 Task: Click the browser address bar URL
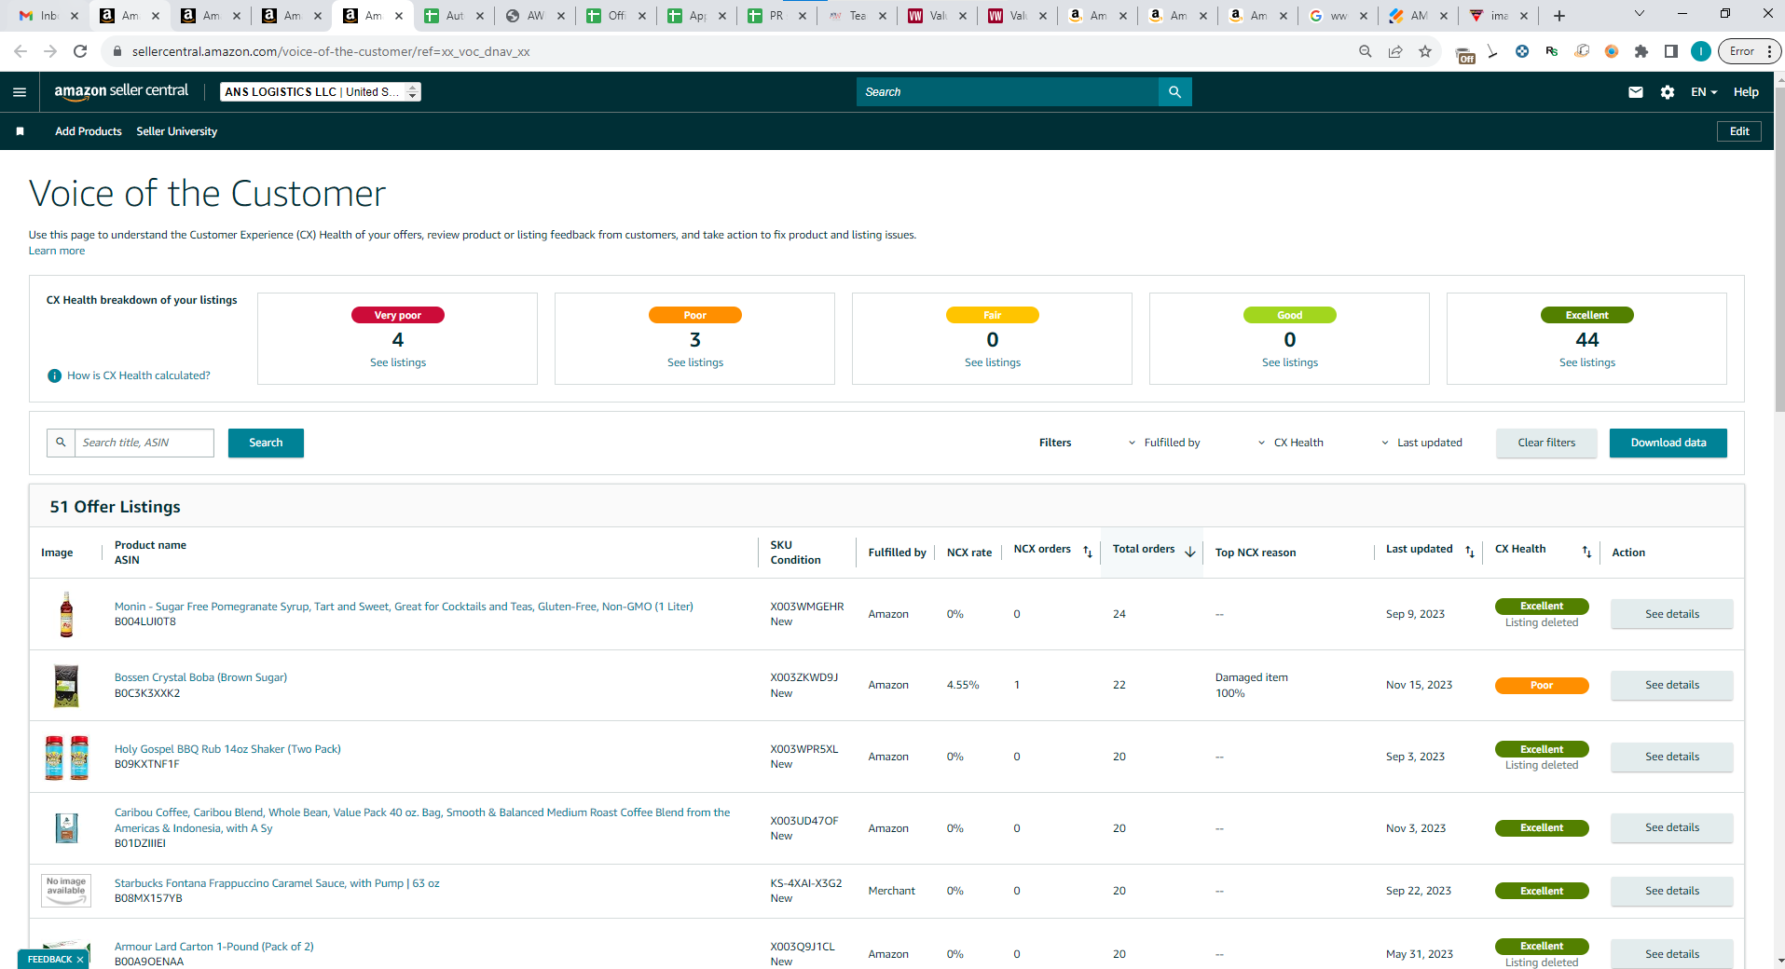click(x=331, y=51)
